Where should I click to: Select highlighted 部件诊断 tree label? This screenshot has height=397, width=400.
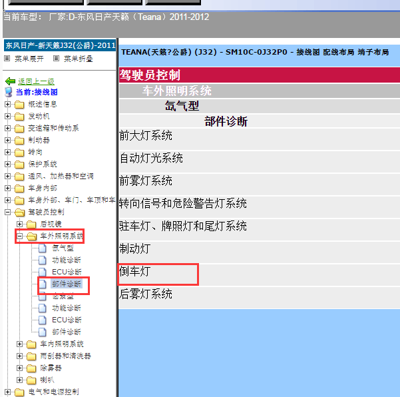point(67,284)
